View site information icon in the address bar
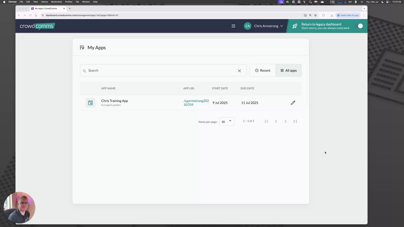This screenshot has height=227, width=404. tap(43, 15)
